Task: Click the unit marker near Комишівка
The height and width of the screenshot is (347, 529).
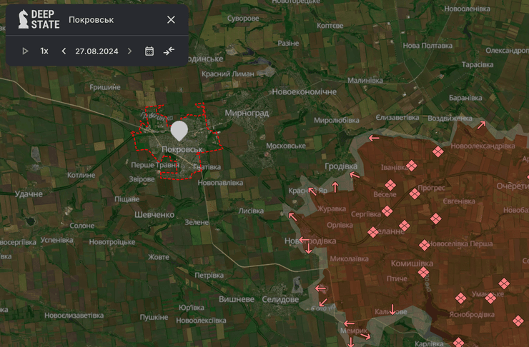Action: [x=423, y=272]
